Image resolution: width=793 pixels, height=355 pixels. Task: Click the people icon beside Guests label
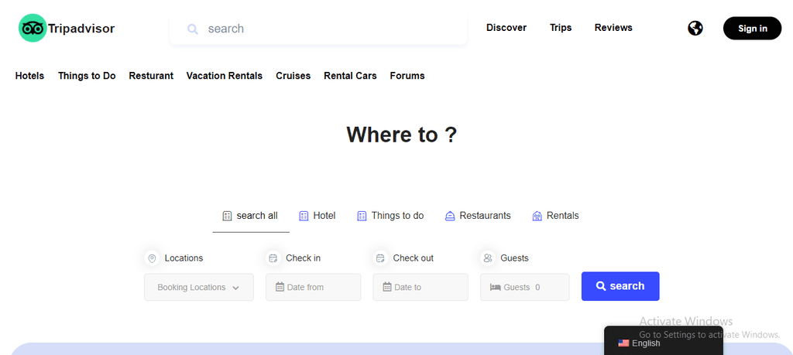pos(488,258)
